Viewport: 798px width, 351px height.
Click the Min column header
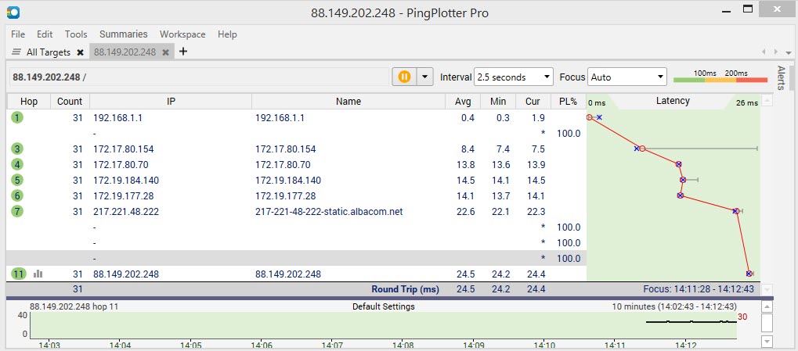pyautogui.click(x=498, y=101)
